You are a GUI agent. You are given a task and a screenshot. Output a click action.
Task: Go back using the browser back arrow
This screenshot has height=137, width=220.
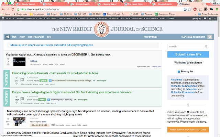[3, 9]
